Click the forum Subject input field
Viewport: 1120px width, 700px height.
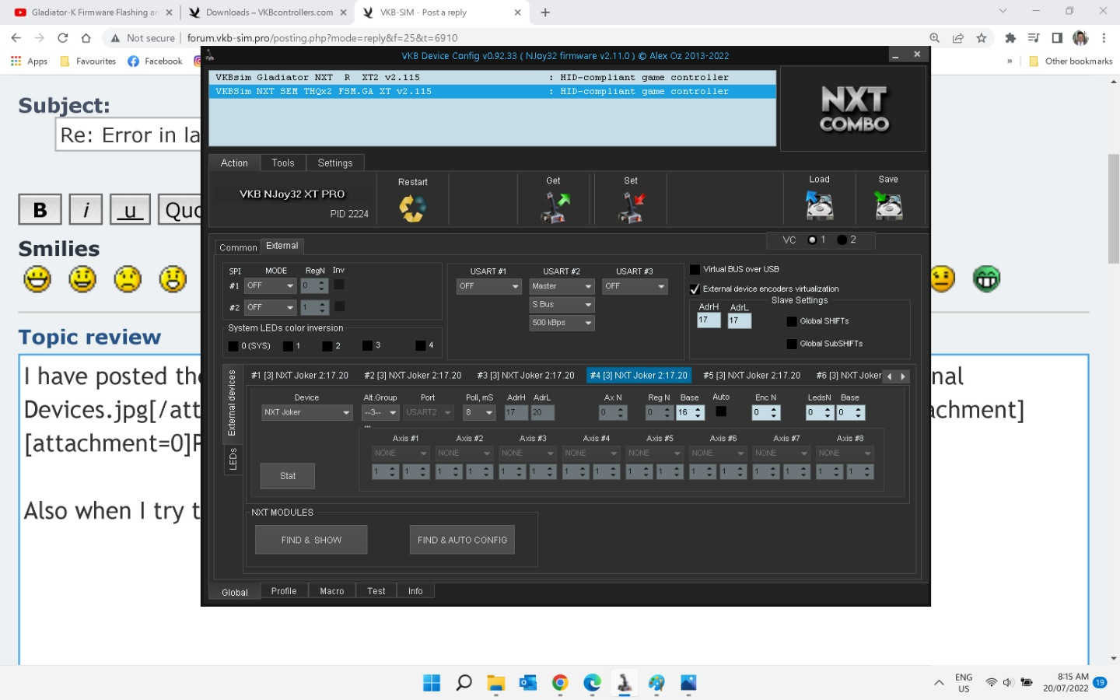(x=128, y=135)
